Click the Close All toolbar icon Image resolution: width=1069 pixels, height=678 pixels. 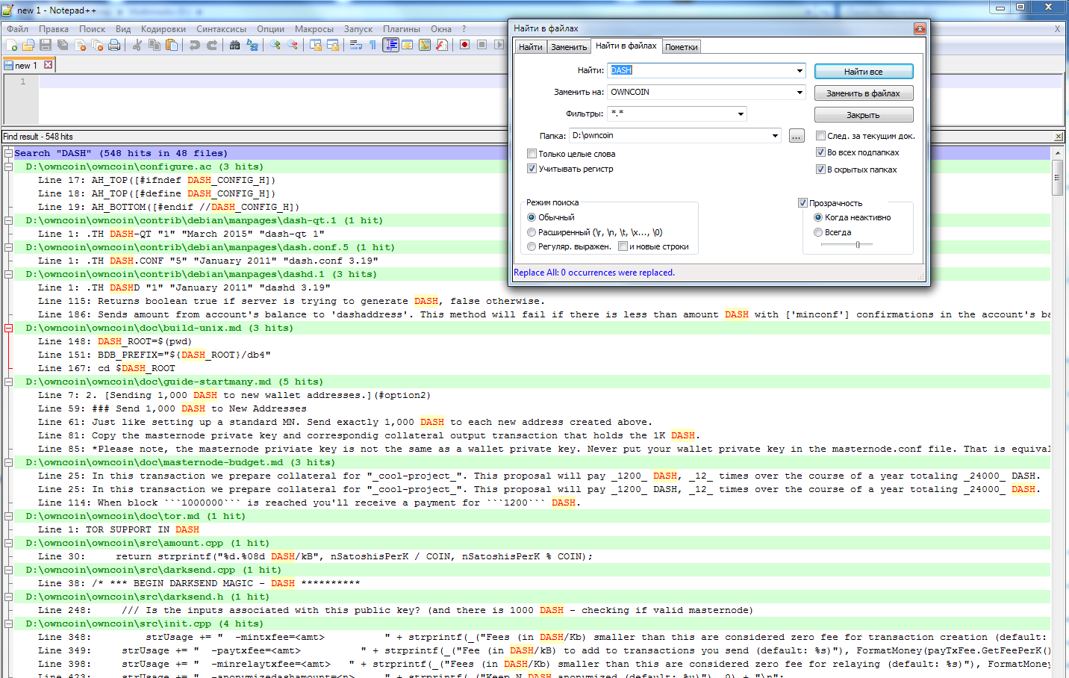(x=97, y=45)
